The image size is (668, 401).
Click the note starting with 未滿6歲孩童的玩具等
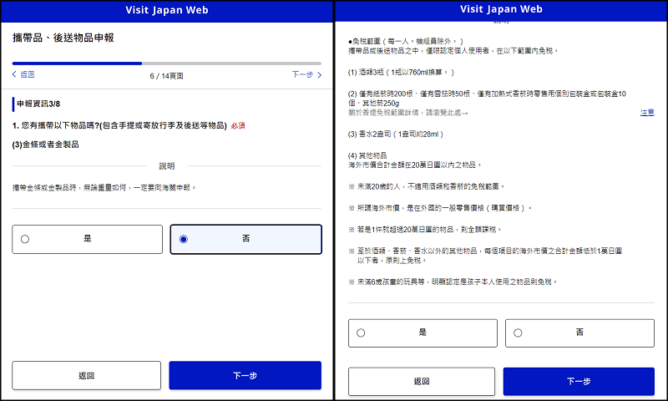pyautogui.click(x=453, y=282)
